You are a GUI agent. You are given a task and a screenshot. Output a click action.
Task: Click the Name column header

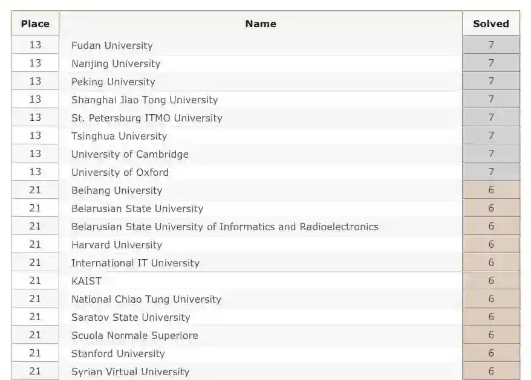(x=261, y=24)
